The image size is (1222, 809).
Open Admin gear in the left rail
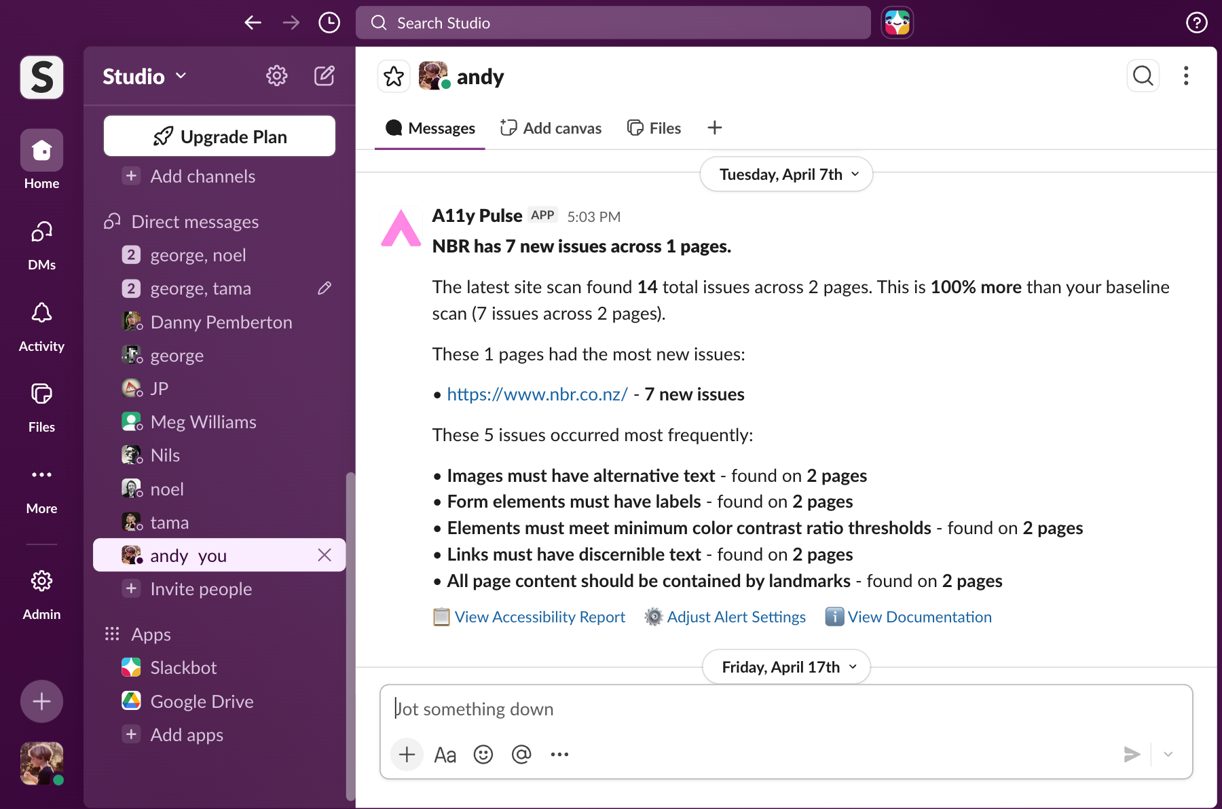(41, 594)
